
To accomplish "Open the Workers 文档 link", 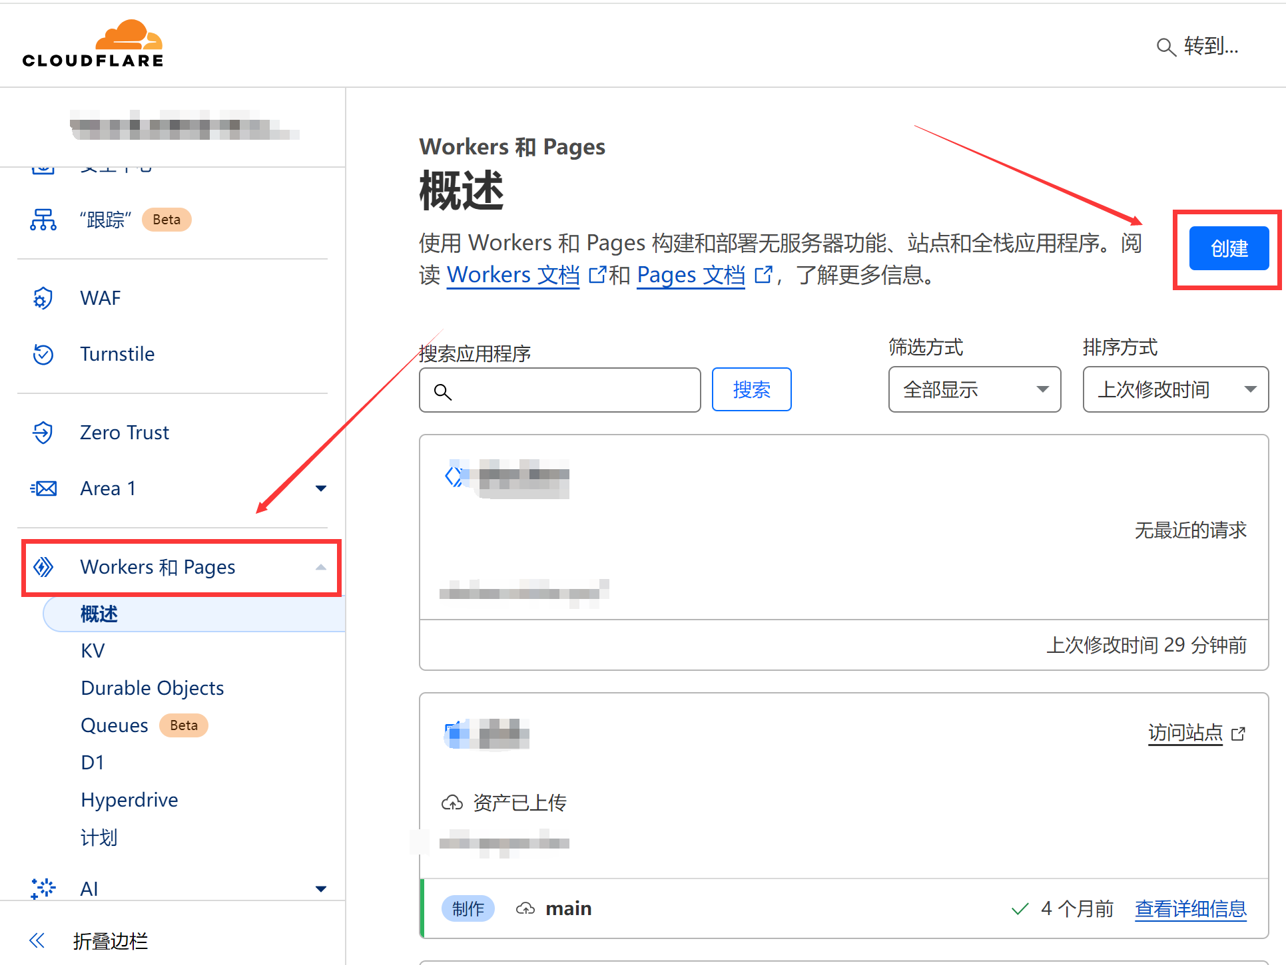I will (513, 274).
